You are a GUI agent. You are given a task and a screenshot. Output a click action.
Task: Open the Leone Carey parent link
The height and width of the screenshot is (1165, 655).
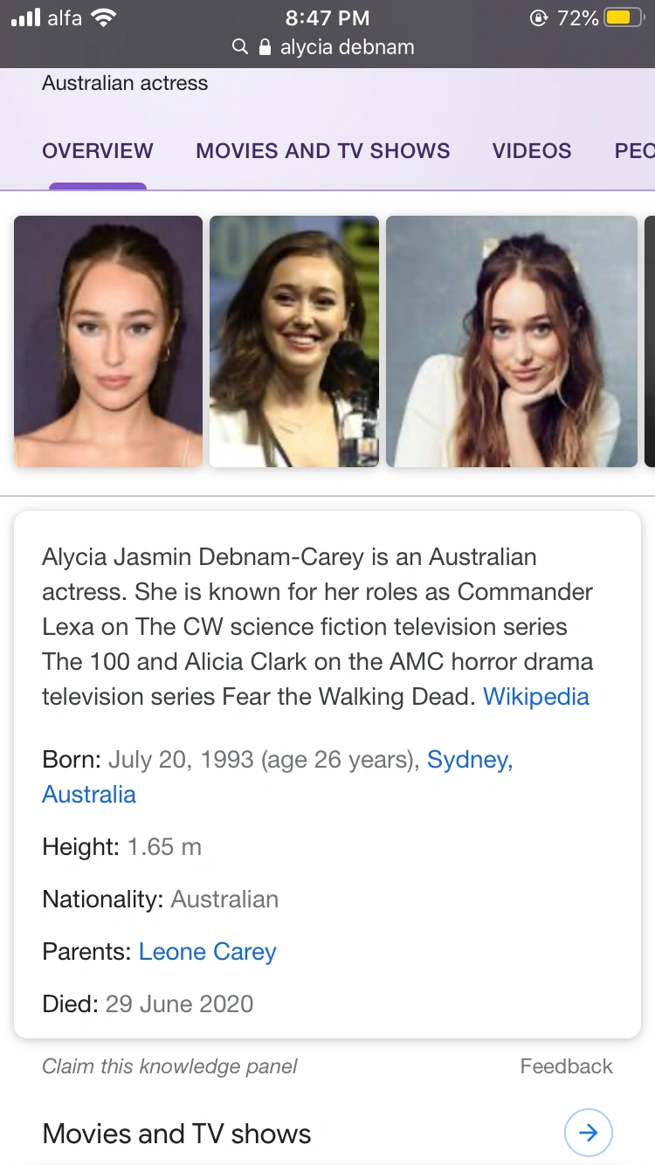coord(208,951)
